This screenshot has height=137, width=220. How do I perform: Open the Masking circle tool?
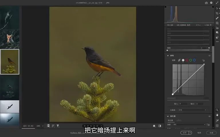pyautogui.click(x=217, y=23)
